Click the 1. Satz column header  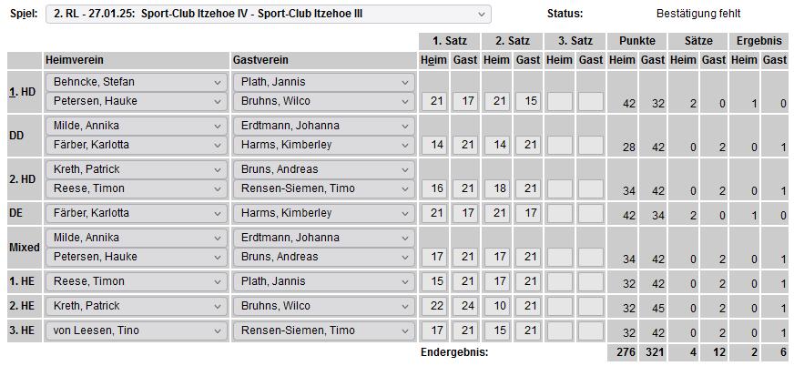point(451,41)
